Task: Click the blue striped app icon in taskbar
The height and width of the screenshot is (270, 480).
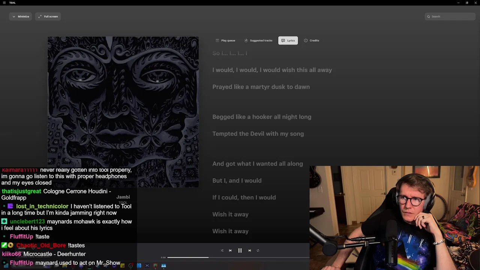Action: pos(139,265)
